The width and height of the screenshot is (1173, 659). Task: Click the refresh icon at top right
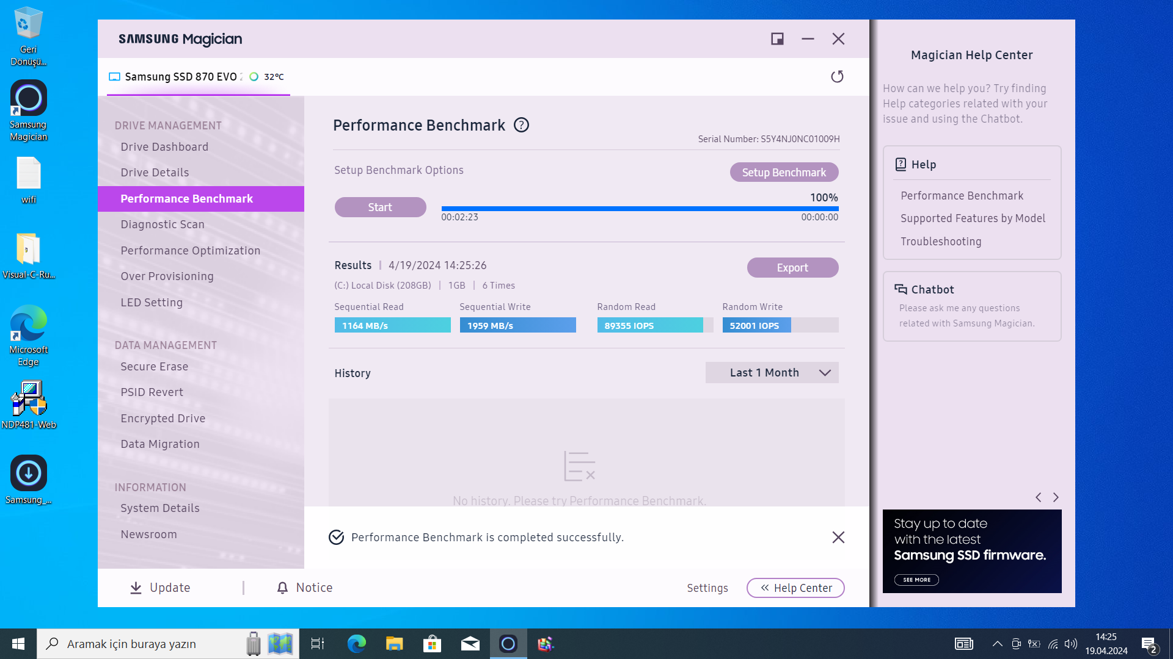837,76
